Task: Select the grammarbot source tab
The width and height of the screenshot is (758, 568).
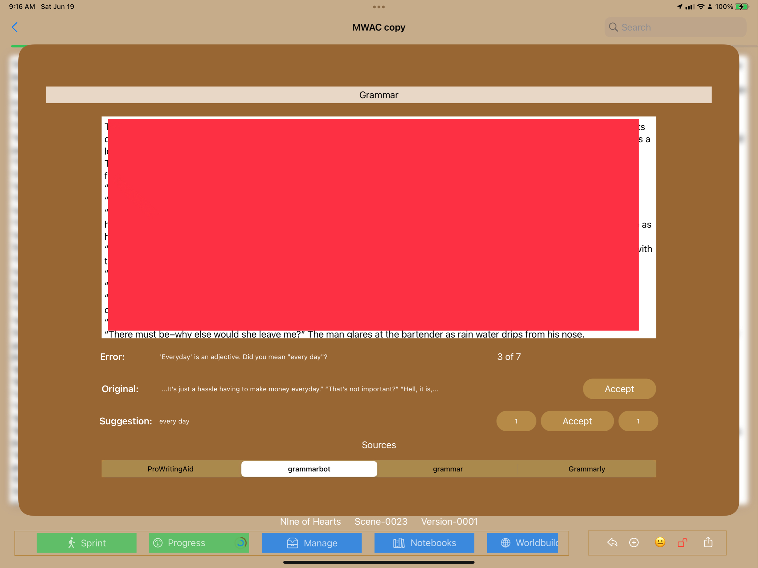Action: pos(309,469)
